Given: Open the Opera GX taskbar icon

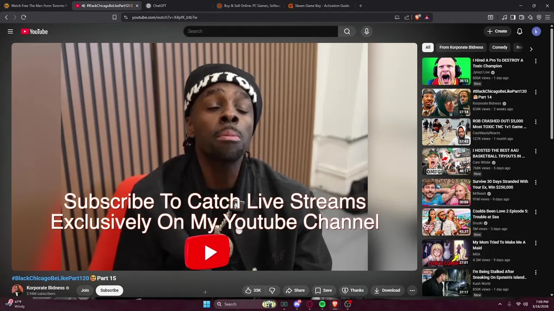Looking at the screenshot, I should (x=309, y=304).
